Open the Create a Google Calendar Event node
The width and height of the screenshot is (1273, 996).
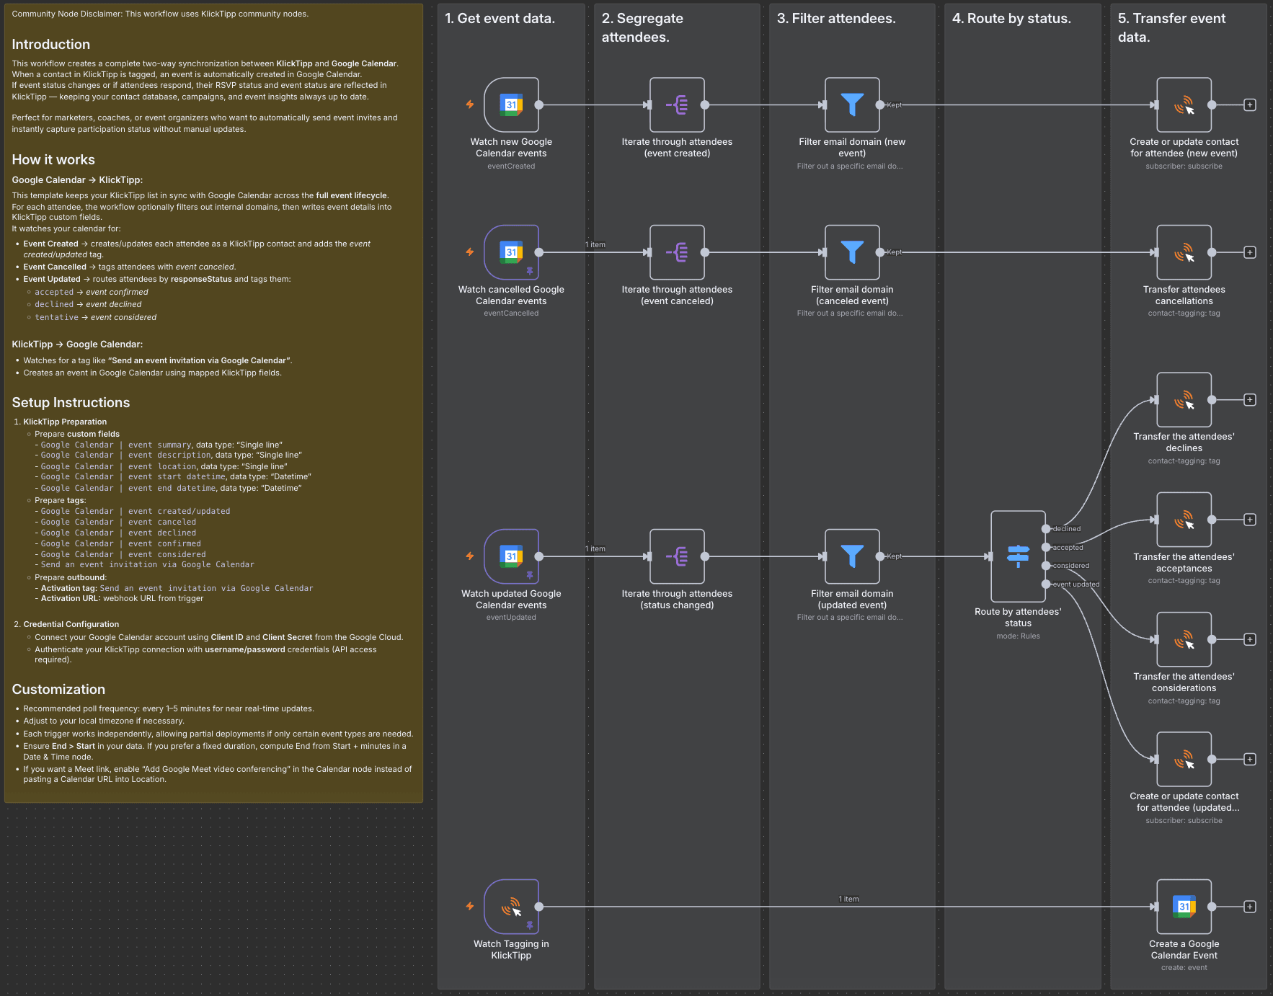1184,908
